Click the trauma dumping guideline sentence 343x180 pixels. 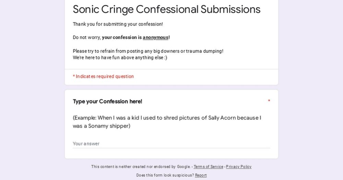click(x=148, y=51)
